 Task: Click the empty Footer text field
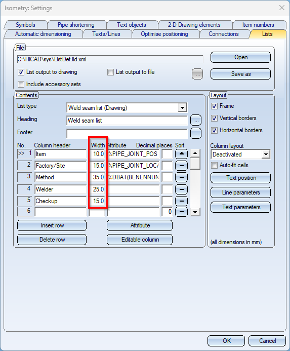(127, 134)
